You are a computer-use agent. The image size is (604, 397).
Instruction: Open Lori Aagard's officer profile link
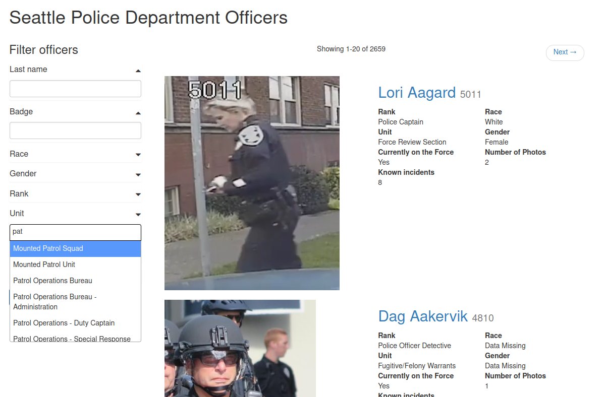pos(417,93)
